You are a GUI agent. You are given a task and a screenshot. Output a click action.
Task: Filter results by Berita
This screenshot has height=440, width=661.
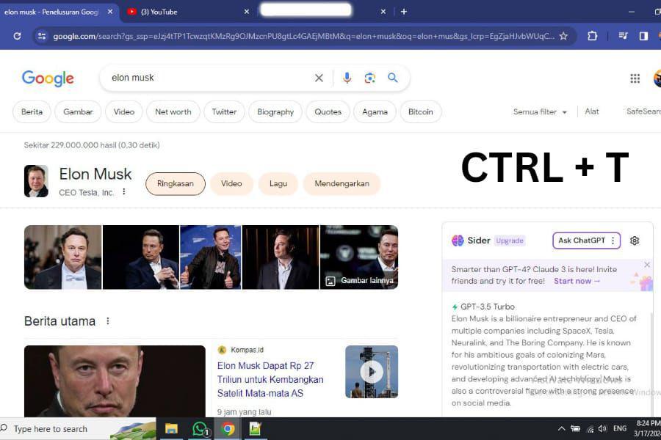[32, 112]
